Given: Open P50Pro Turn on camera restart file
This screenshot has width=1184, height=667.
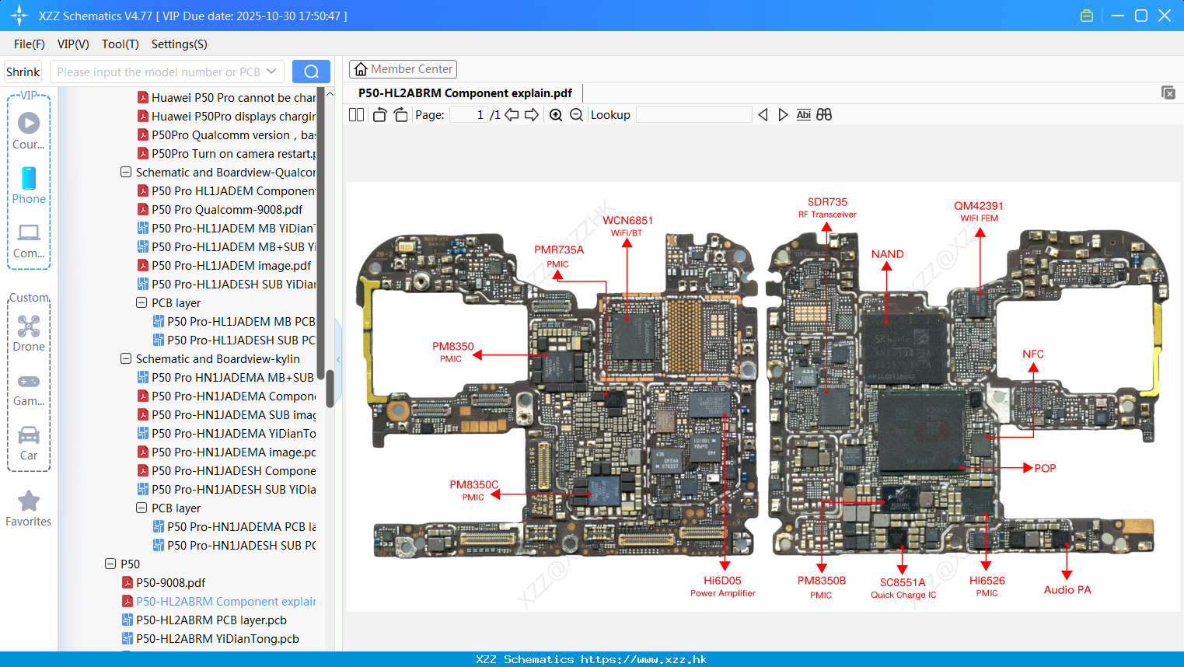Looking at the screenshot, I should point(226,154).
